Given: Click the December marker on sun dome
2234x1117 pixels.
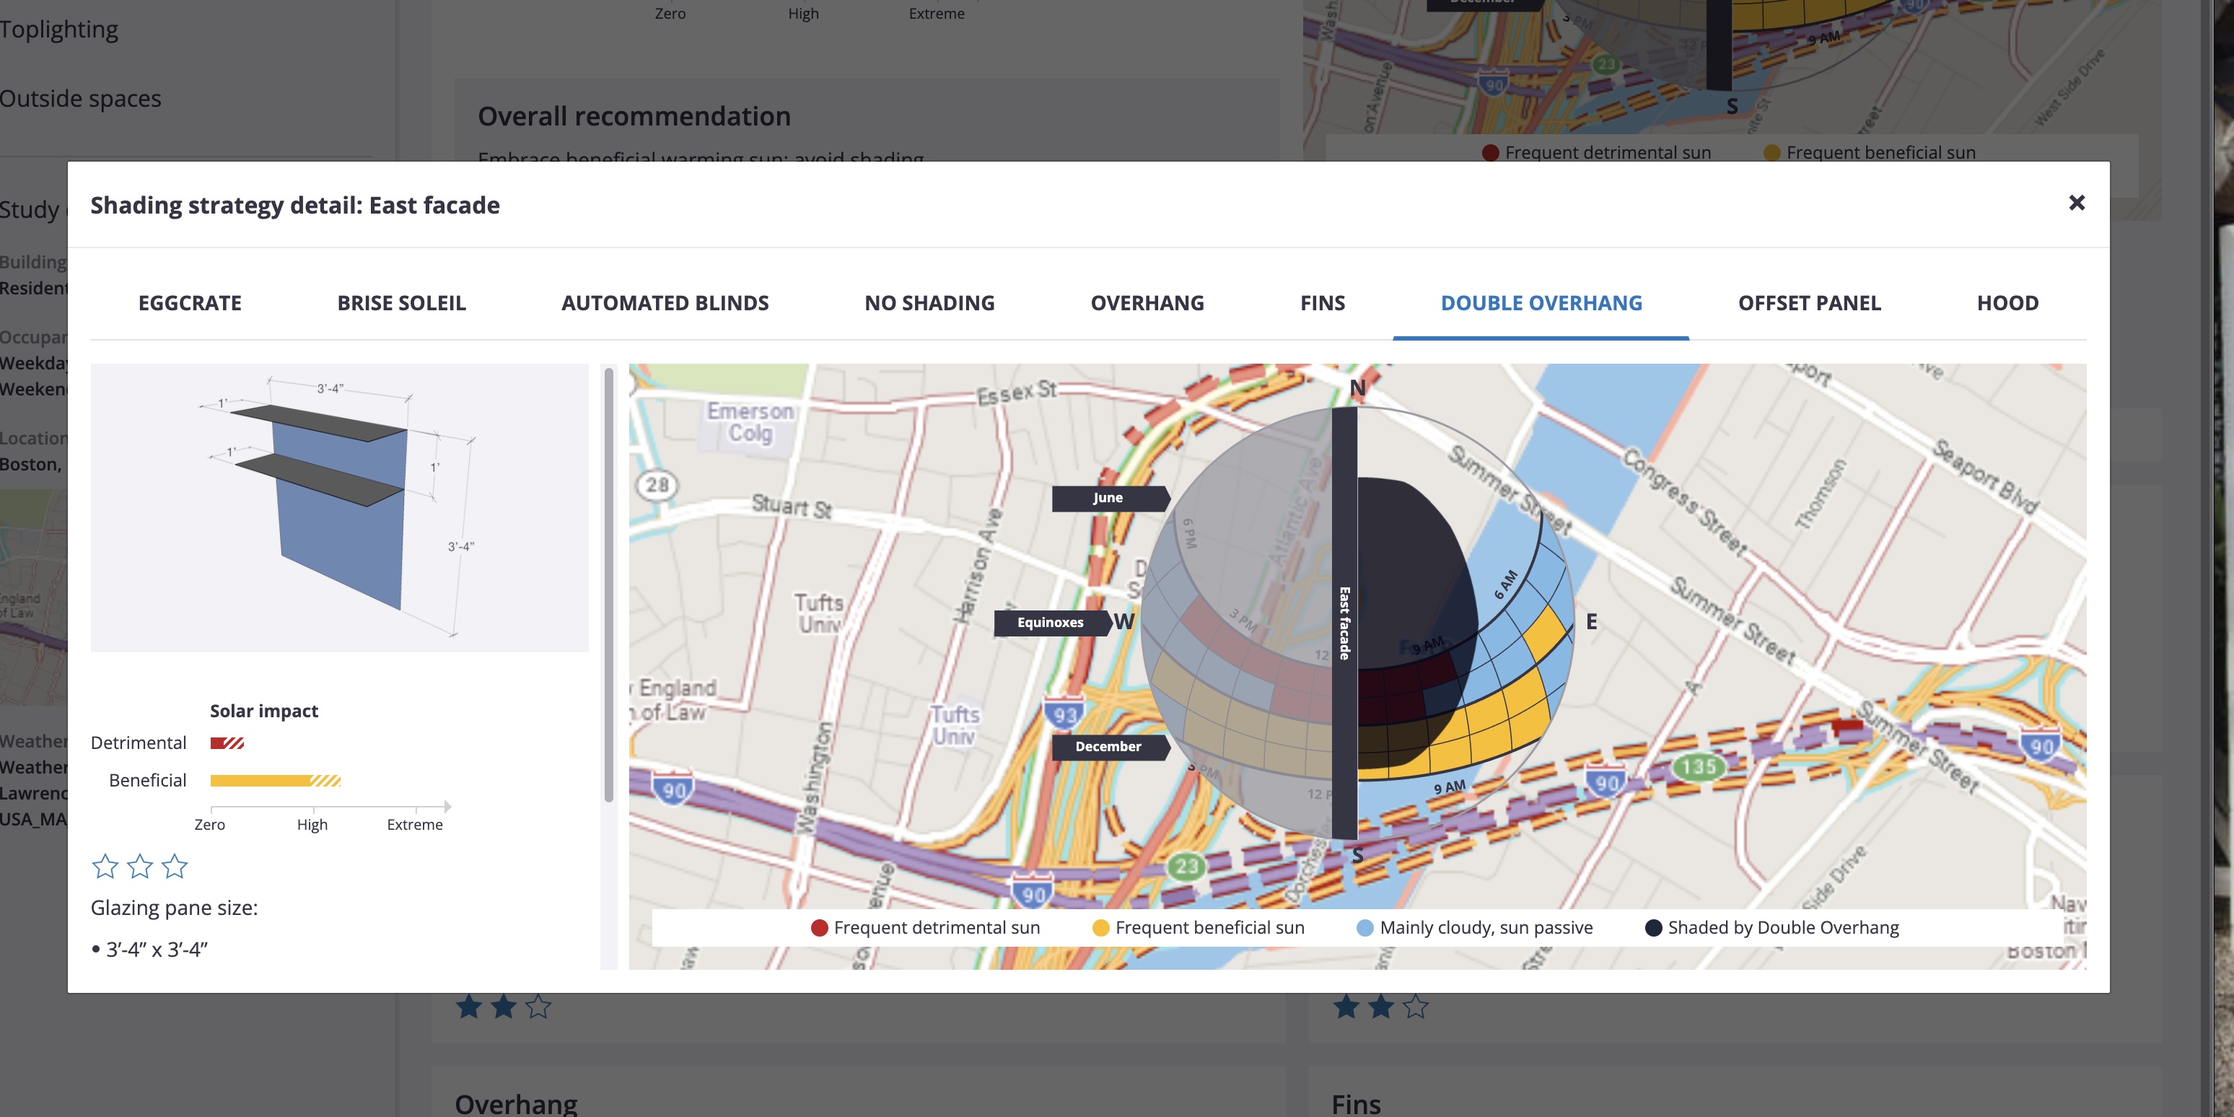Looking at the screenshot, I should pyautogui.click(x=1108, y=747).
